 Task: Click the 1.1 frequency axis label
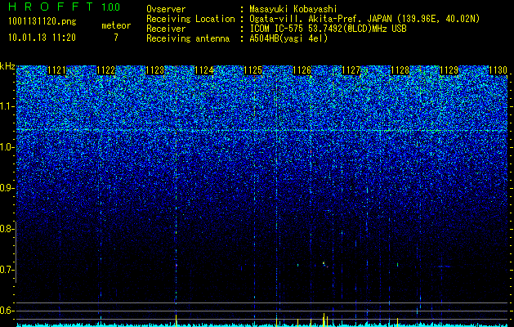pyautogui.click(x=7, y=106)
